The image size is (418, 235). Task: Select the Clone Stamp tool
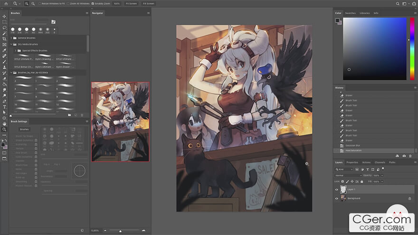(4, 67)
